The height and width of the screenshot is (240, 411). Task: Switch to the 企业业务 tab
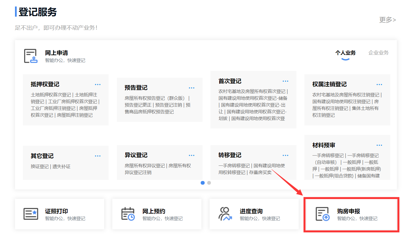pos(378,53)
